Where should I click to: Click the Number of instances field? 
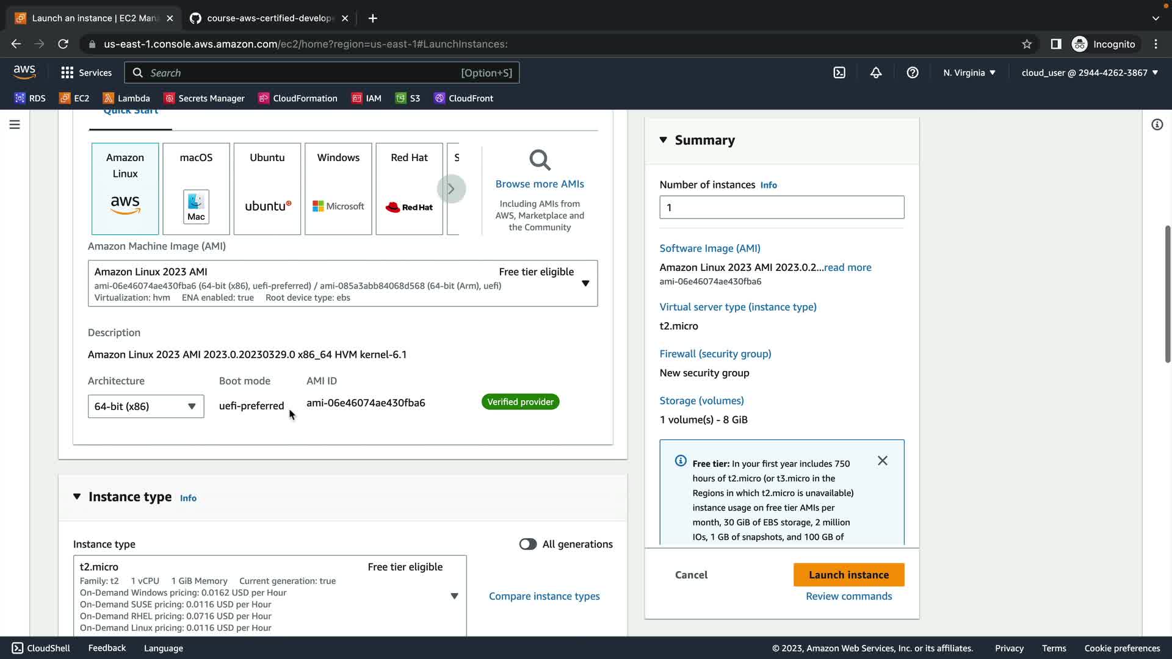781,207
